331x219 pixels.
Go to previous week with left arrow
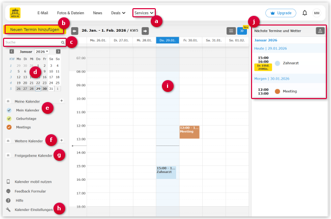(x=74, y=31)
